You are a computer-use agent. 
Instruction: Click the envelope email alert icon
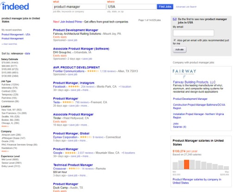pos(175,19)
